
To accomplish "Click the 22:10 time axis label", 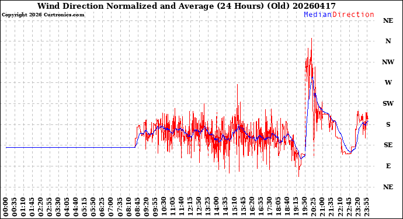I will click(x=340, y=207).
